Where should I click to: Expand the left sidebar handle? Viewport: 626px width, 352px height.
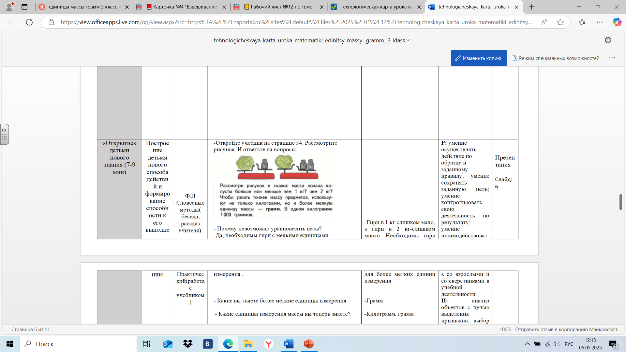(x=5, y=134)
